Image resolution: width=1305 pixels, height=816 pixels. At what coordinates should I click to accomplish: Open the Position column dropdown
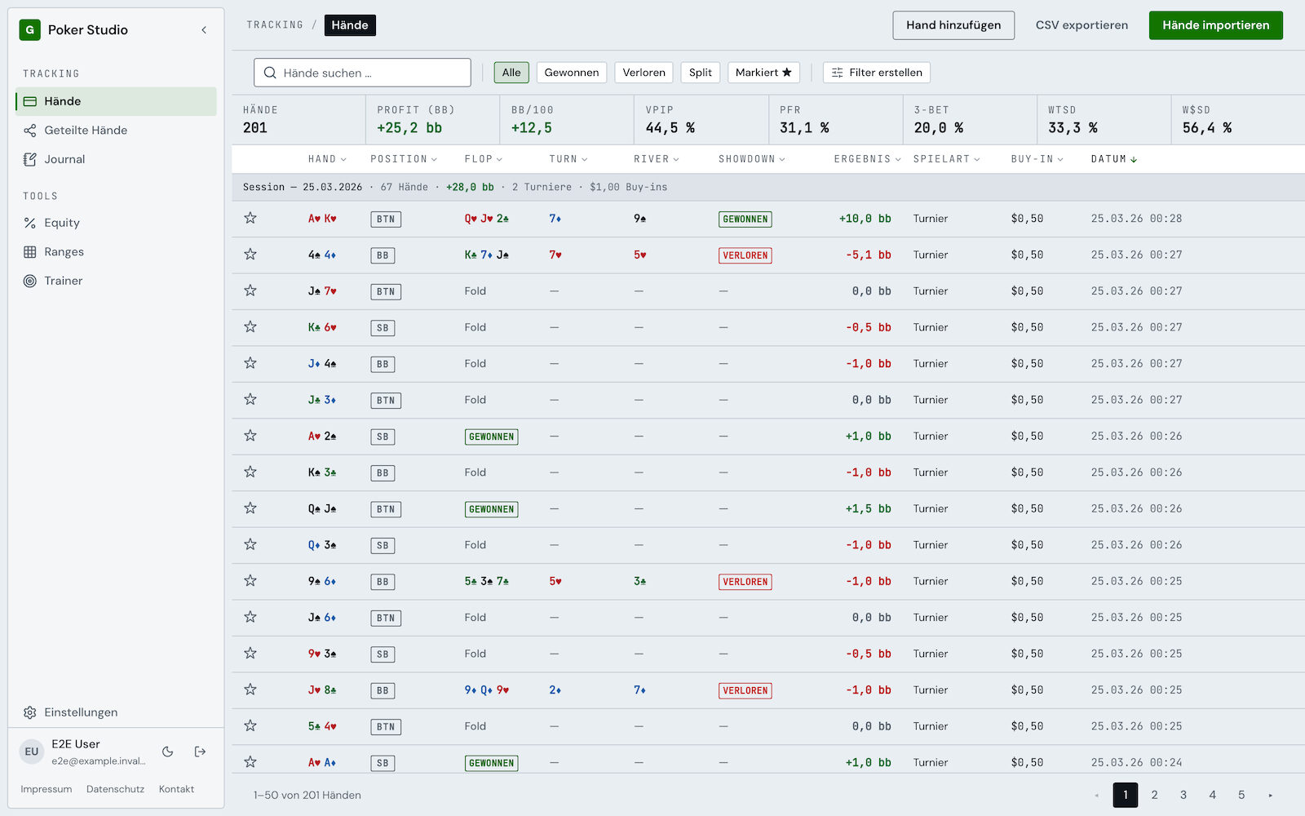pyautogui.click(x=404, y=159)
